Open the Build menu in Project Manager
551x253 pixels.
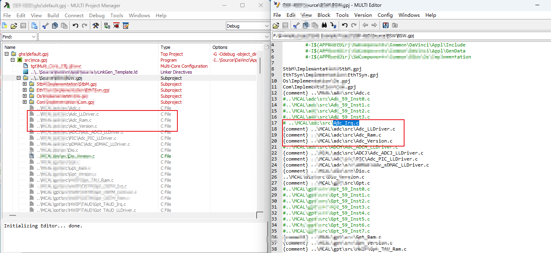point(53,16)
